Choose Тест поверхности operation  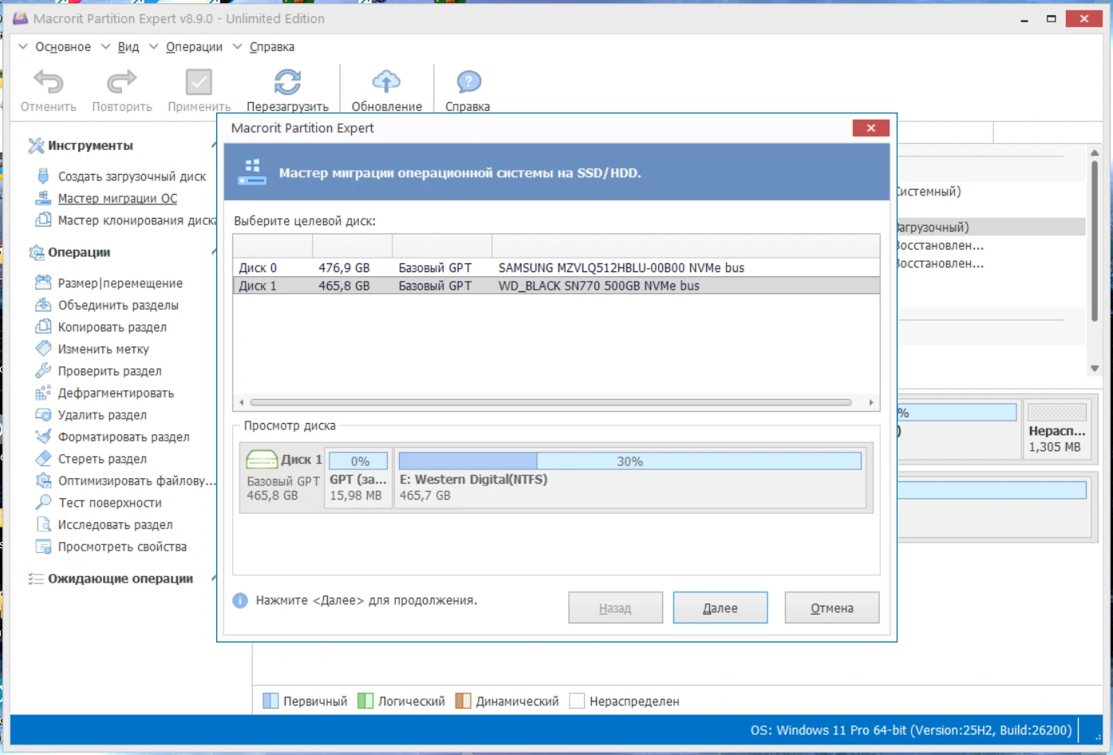click(x=109, y=503)
